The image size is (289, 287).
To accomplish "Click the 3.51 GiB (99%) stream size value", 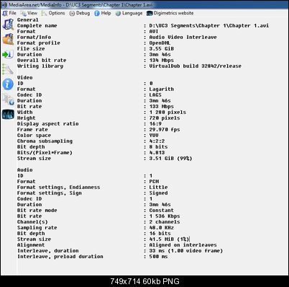I will 170,158.
